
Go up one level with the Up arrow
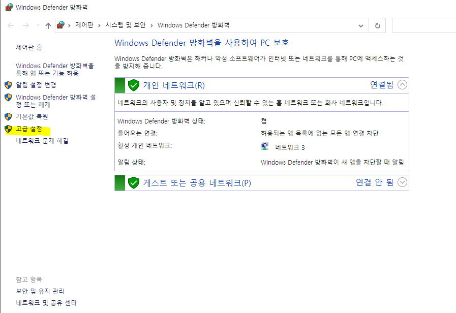click(48, 25)
